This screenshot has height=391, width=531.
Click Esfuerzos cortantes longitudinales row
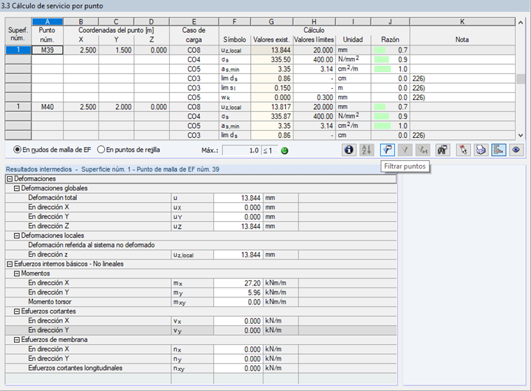(x=201, y=369)
